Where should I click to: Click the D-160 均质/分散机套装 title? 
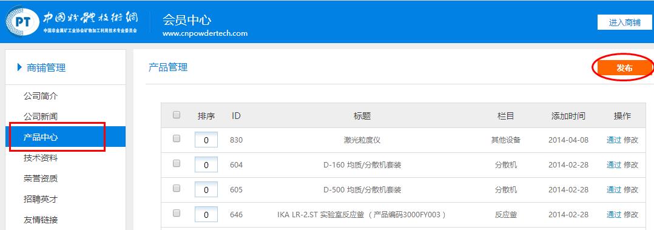click(x=362, y=165)
